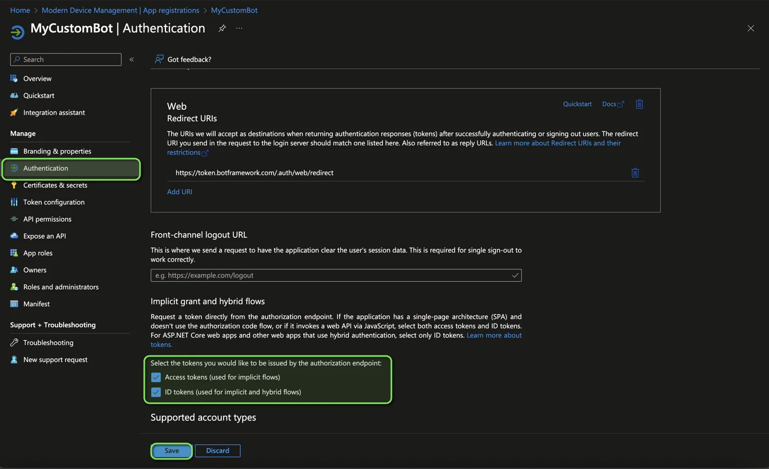
Task: Click the Got feedback person icon
Action: click(159, 59)
